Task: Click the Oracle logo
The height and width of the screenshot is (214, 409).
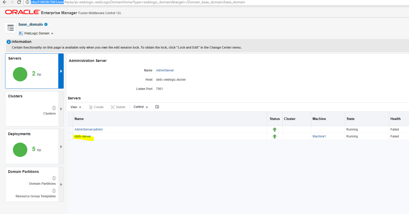Action: [x=22, y=12]
